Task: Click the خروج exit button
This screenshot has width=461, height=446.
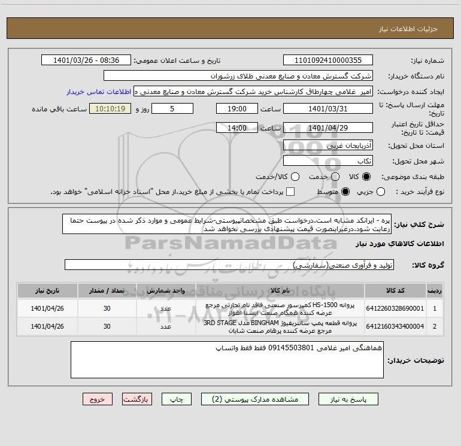Action: coord(98,399)
